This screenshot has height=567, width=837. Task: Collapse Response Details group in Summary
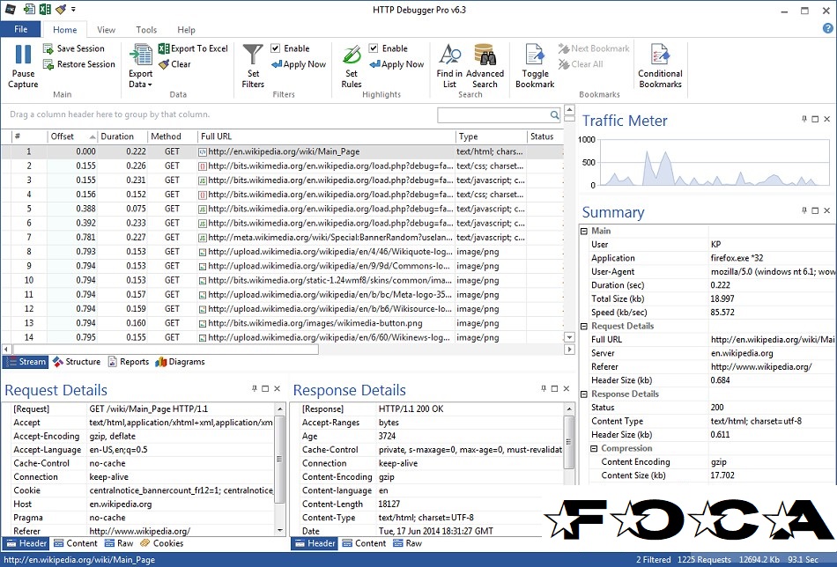point(584,394)
